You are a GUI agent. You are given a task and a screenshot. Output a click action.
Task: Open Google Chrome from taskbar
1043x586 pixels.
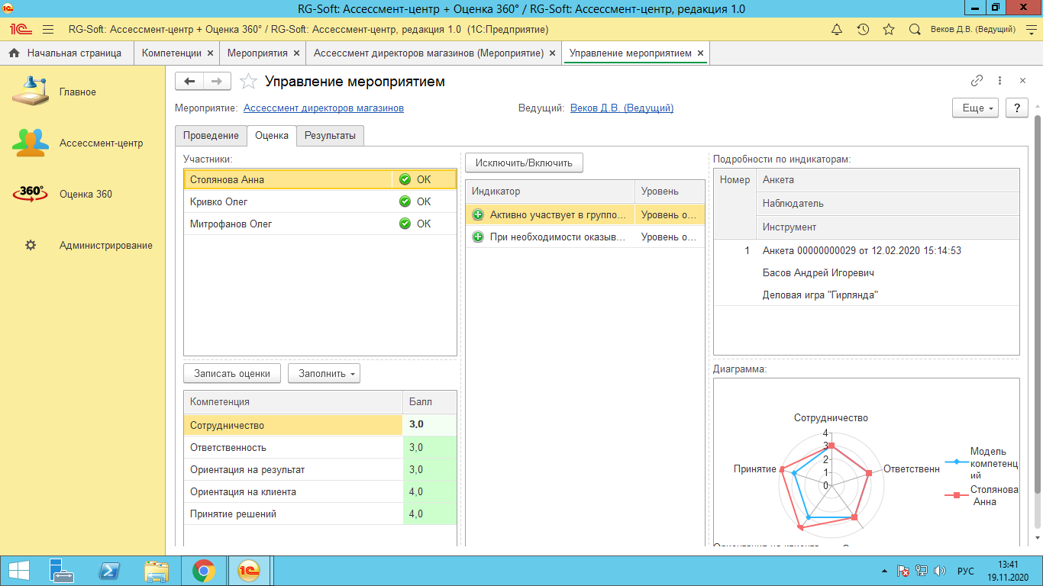203,571
